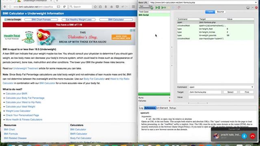Open the Reference tab
The height and width of the screenshot is (146, 260).
click(x=150, y=108)
